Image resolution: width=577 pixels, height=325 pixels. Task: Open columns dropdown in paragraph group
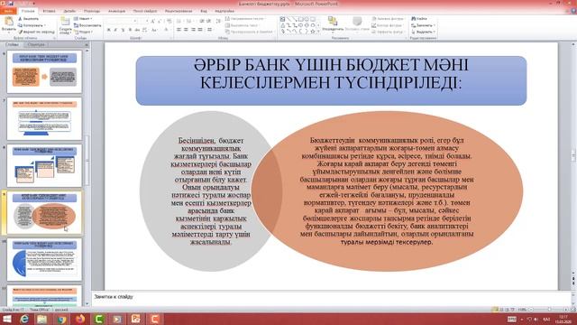[x=209, y=30]
